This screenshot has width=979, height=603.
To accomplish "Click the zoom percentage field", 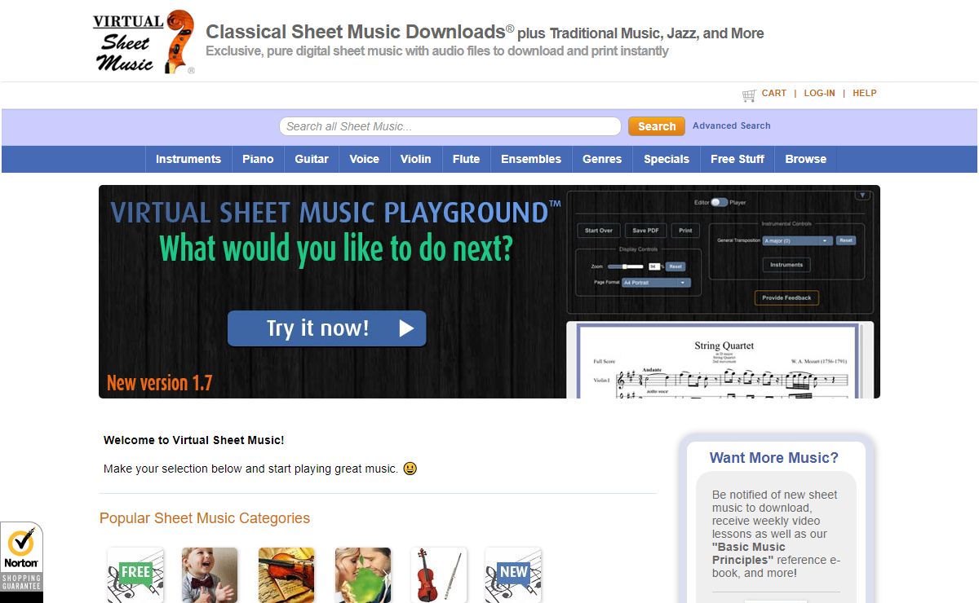I will pyautogui.click(x=653, y=266).
